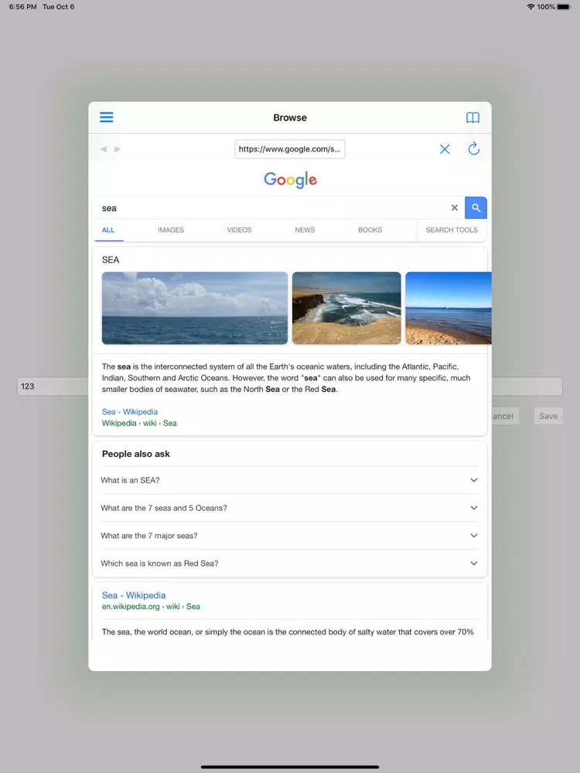This screenshot has height=773, width=580.
Task: Open the Sea - Wikipedia link in snippet
Action: click(130, 412)
